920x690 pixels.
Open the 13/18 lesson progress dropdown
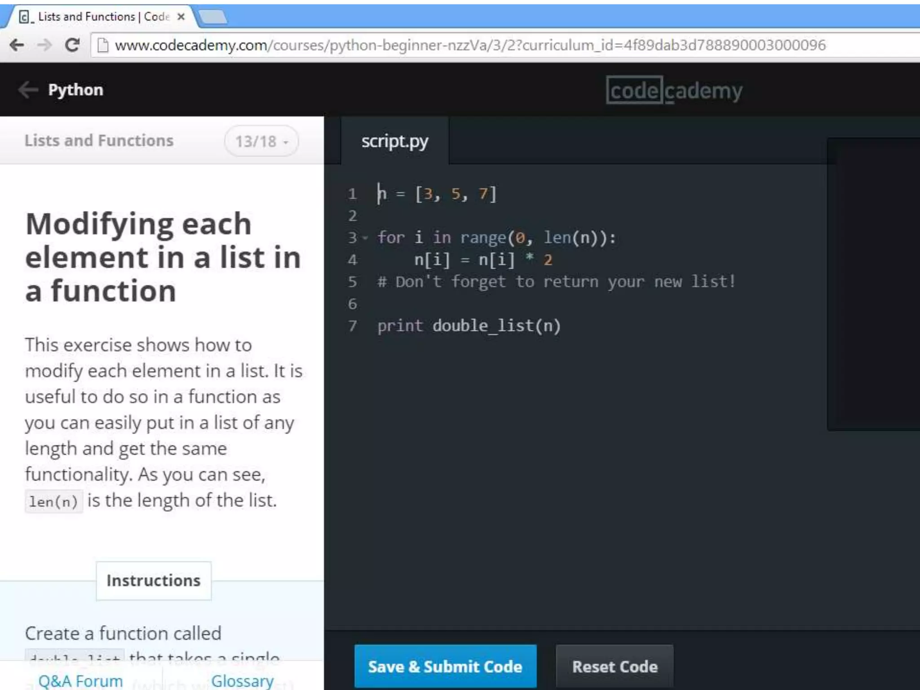(x=261, y=141)
